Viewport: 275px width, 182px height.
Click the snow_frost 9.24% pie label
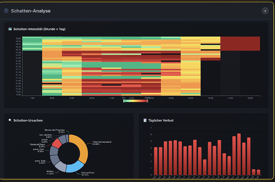40,162
